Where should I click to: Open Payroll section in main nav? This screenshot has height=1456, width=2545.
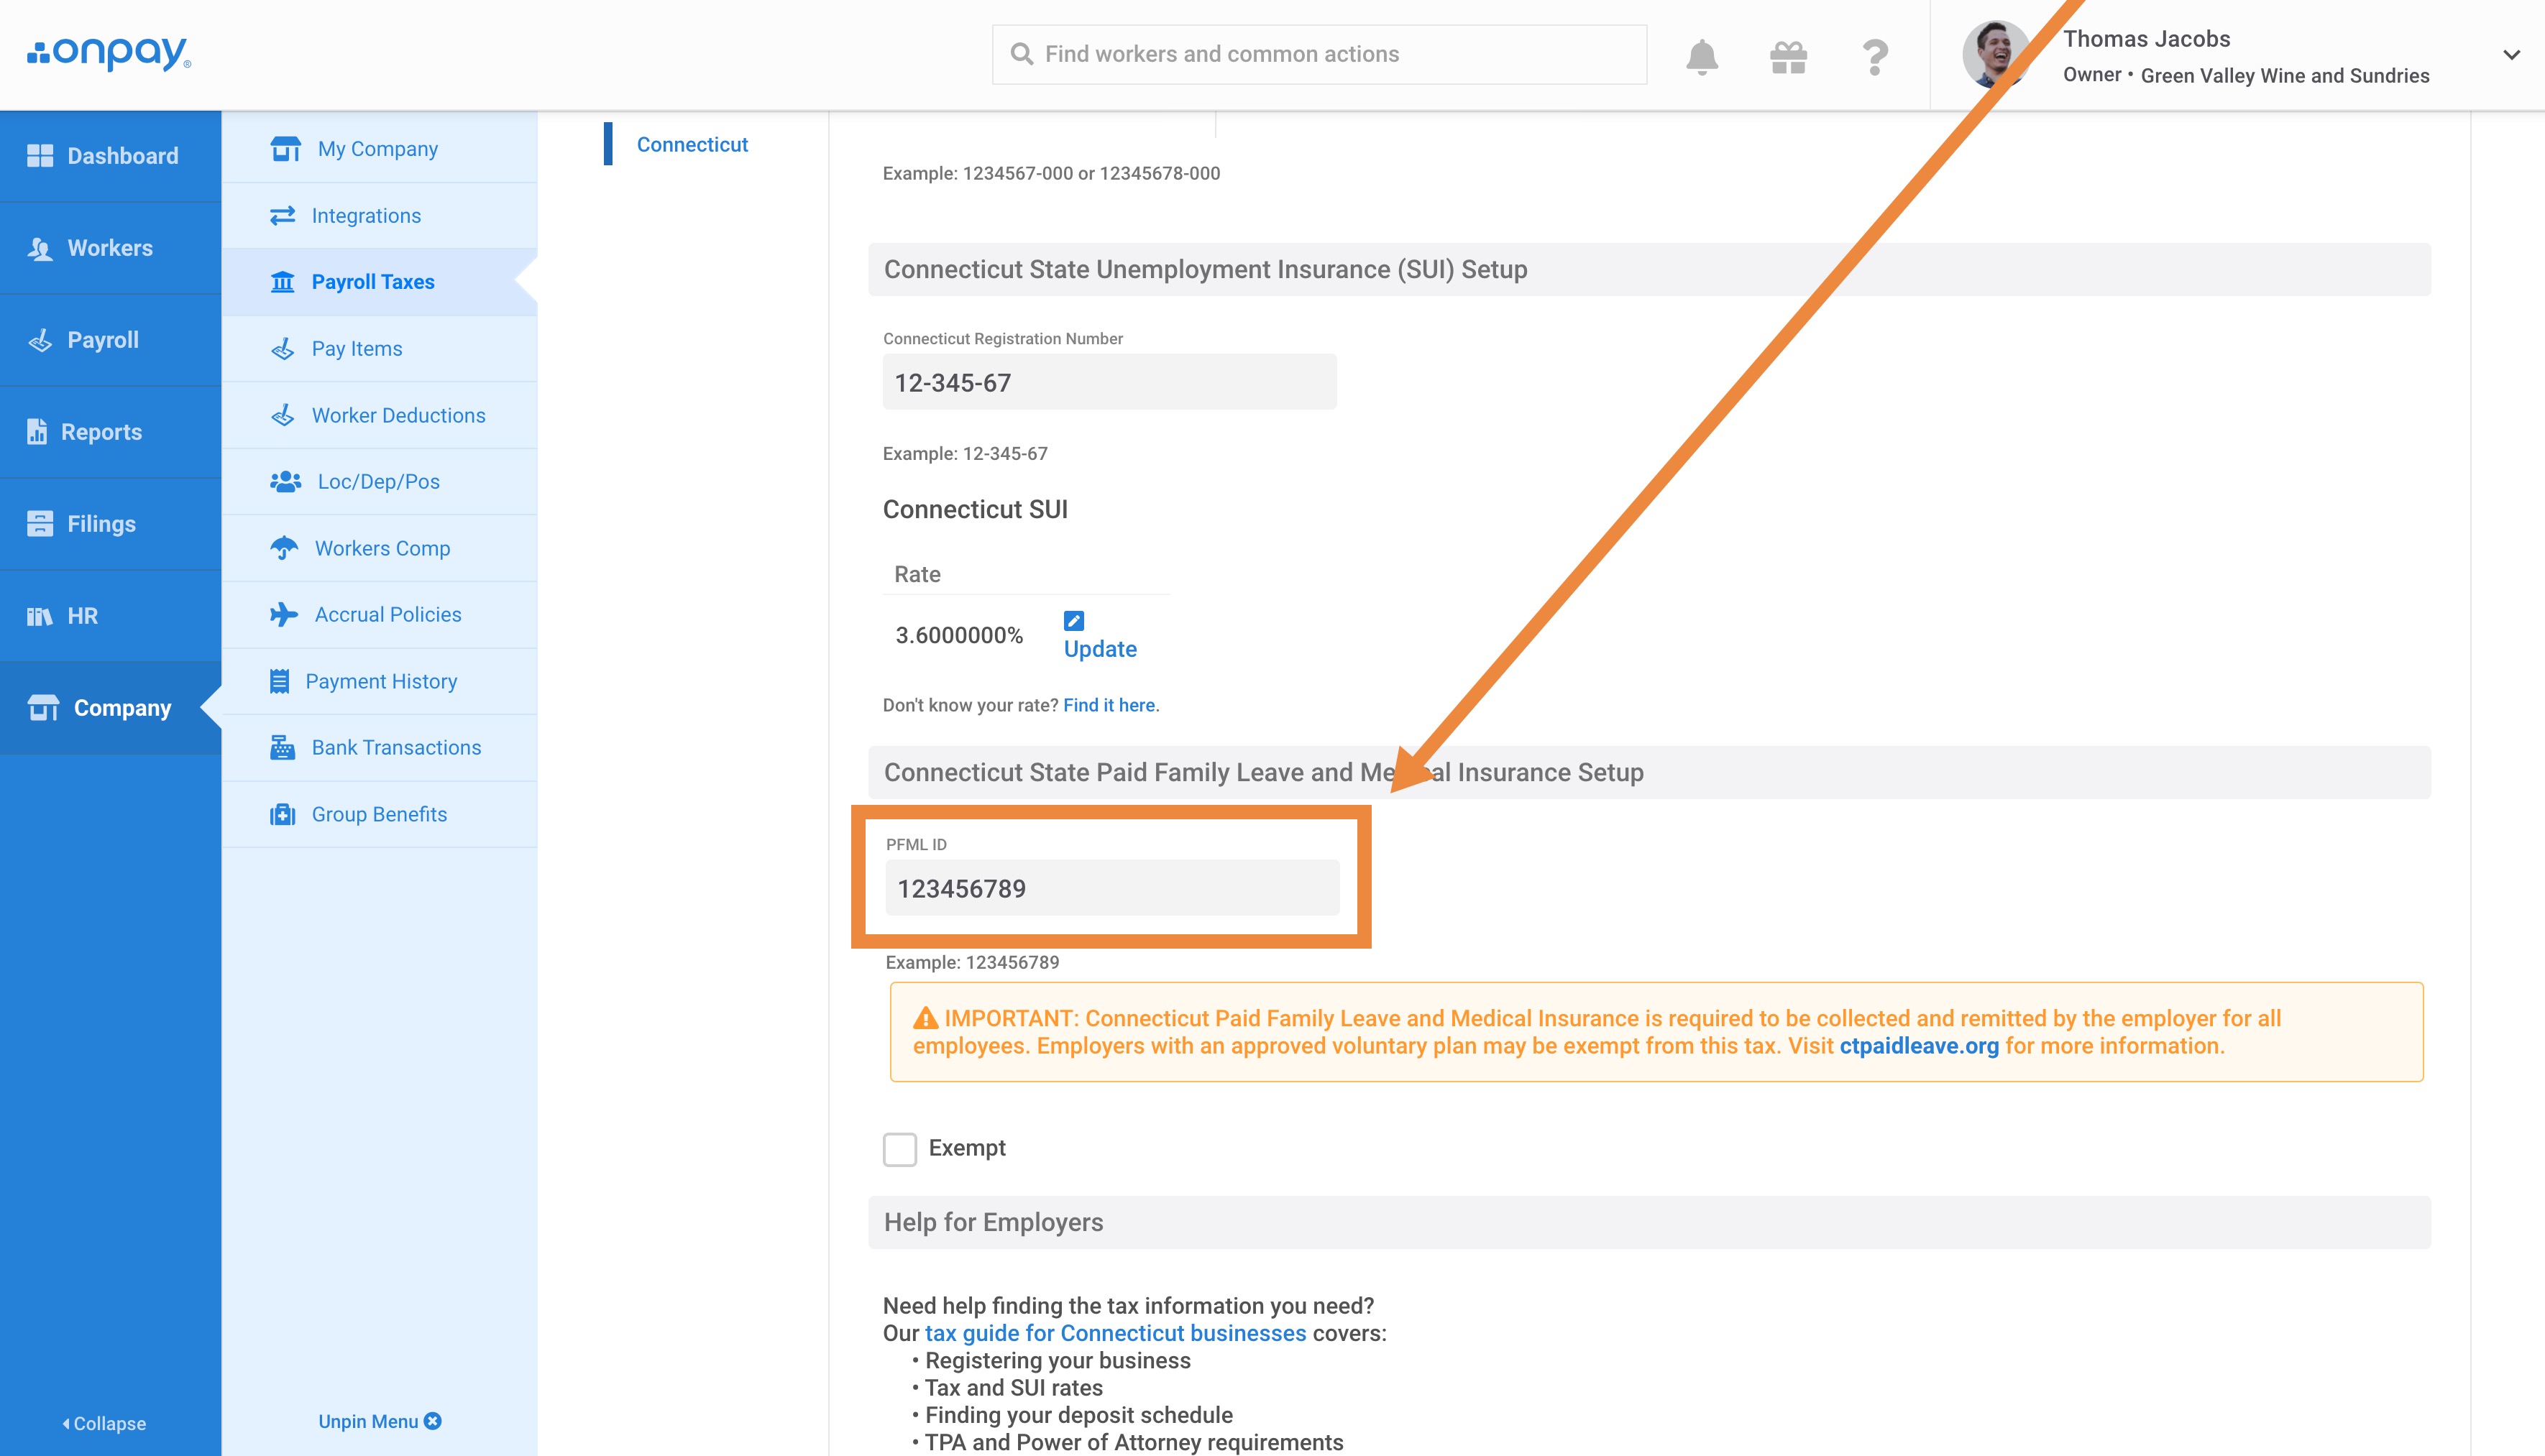tap(110, 340)
